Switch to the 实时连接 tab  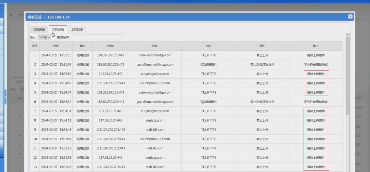coord(39,30)
